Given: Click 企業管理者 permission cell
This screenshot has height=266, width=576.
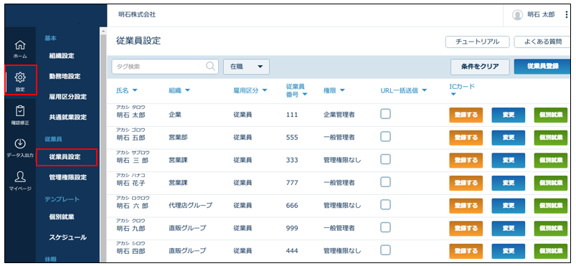Looking at the screenshot, I should 339,115.
